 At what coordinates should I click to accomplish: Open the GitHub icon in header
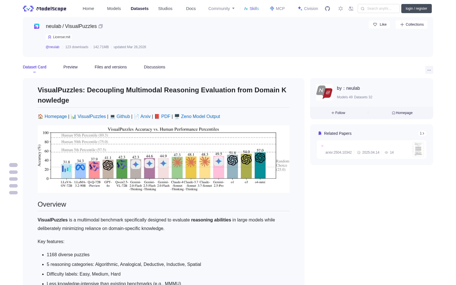(x=327, y=9)
